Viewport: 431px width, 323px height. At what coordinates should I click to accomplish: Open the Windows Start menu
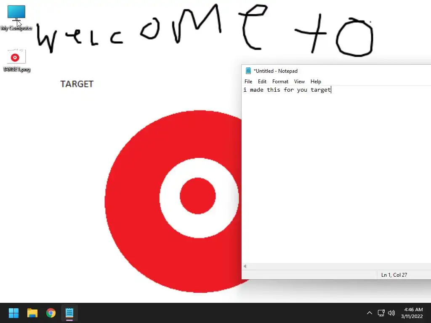(13, 313)
